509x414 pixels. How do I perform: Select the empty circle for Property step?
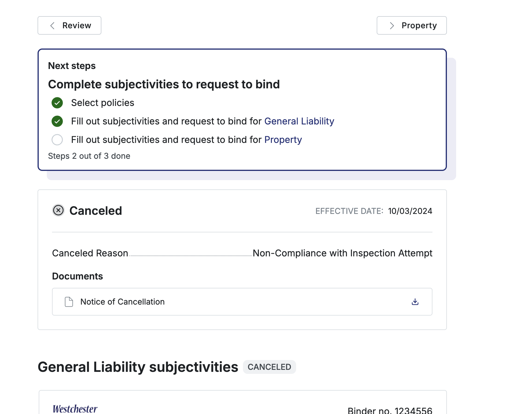coord(57,140)
